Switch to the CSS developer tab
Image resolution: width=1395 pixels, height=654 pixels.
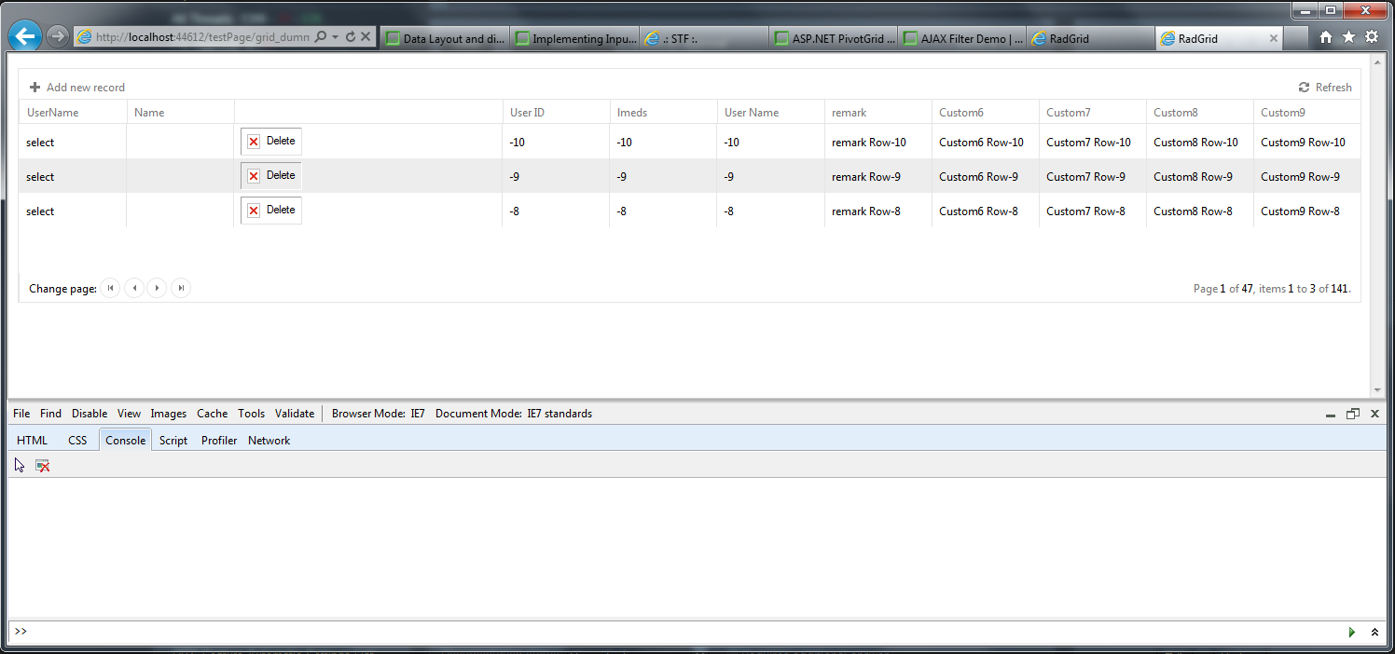click(x=77, y=441)
